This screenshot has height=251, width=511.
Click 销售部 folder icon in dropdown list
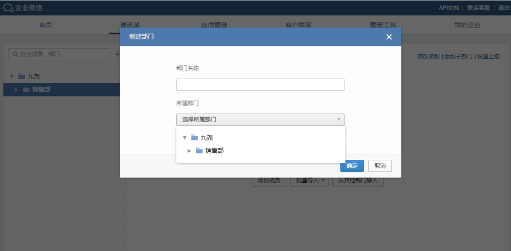199,150
